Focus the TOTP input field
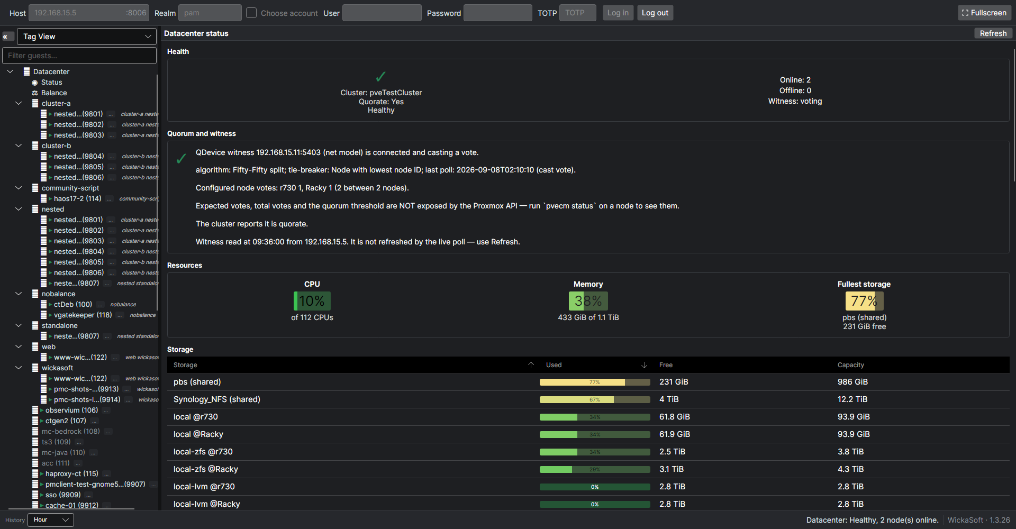Screen dimensions: 1016x529 [578, 13]
